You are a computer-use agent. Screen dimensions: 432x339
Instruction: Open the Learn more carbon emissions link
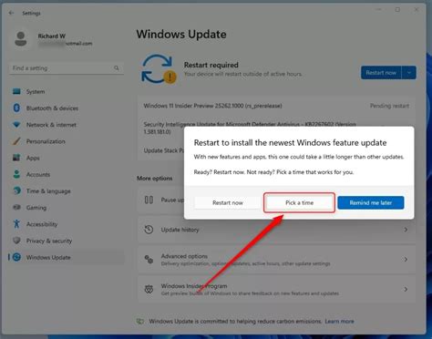coord(339,322)
